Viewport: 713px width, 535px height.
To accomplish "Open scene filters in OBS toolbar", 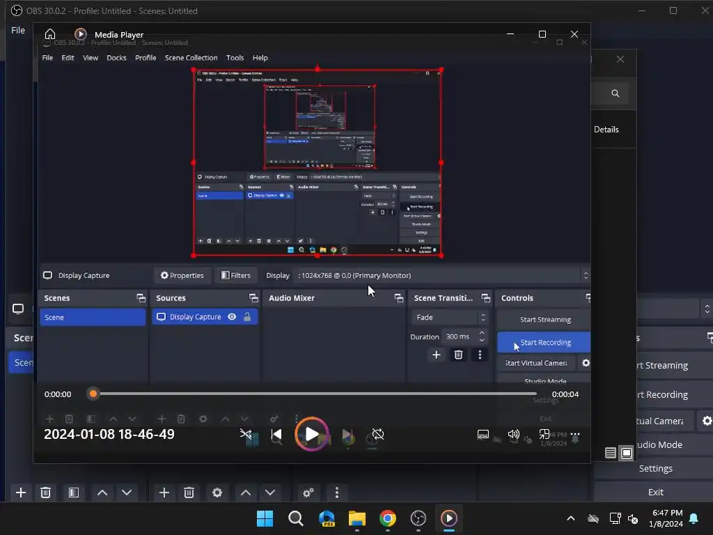I will [74, 493].
